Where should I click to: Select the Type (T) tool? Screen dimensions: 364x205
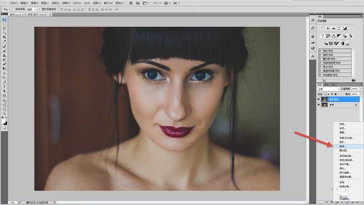pyautogui.click(x=4, y=87)
